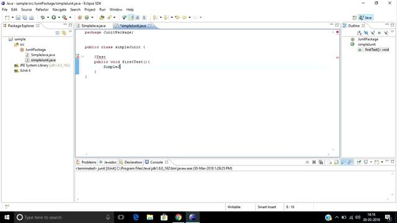
Task: Select the Java perspective button
Action: click(365, 17)
